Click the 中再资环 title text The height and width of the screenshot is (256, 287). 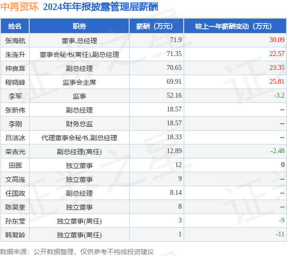tap(19, 7)
